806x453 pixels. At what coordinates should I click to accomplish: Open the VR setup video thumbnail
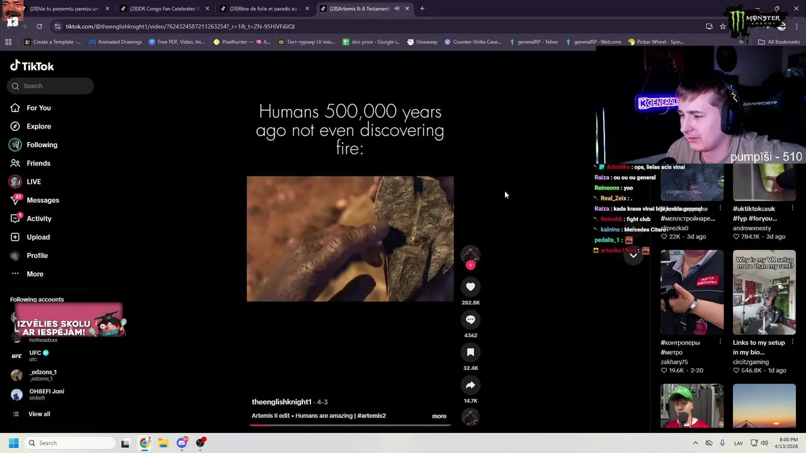pyautogui.click(x=764, y=292)
